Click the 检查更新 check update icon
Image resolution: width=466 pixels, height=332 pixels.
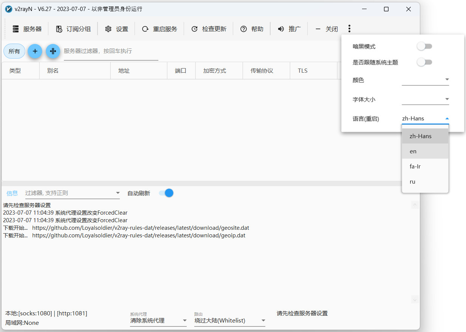click(194, 29)
